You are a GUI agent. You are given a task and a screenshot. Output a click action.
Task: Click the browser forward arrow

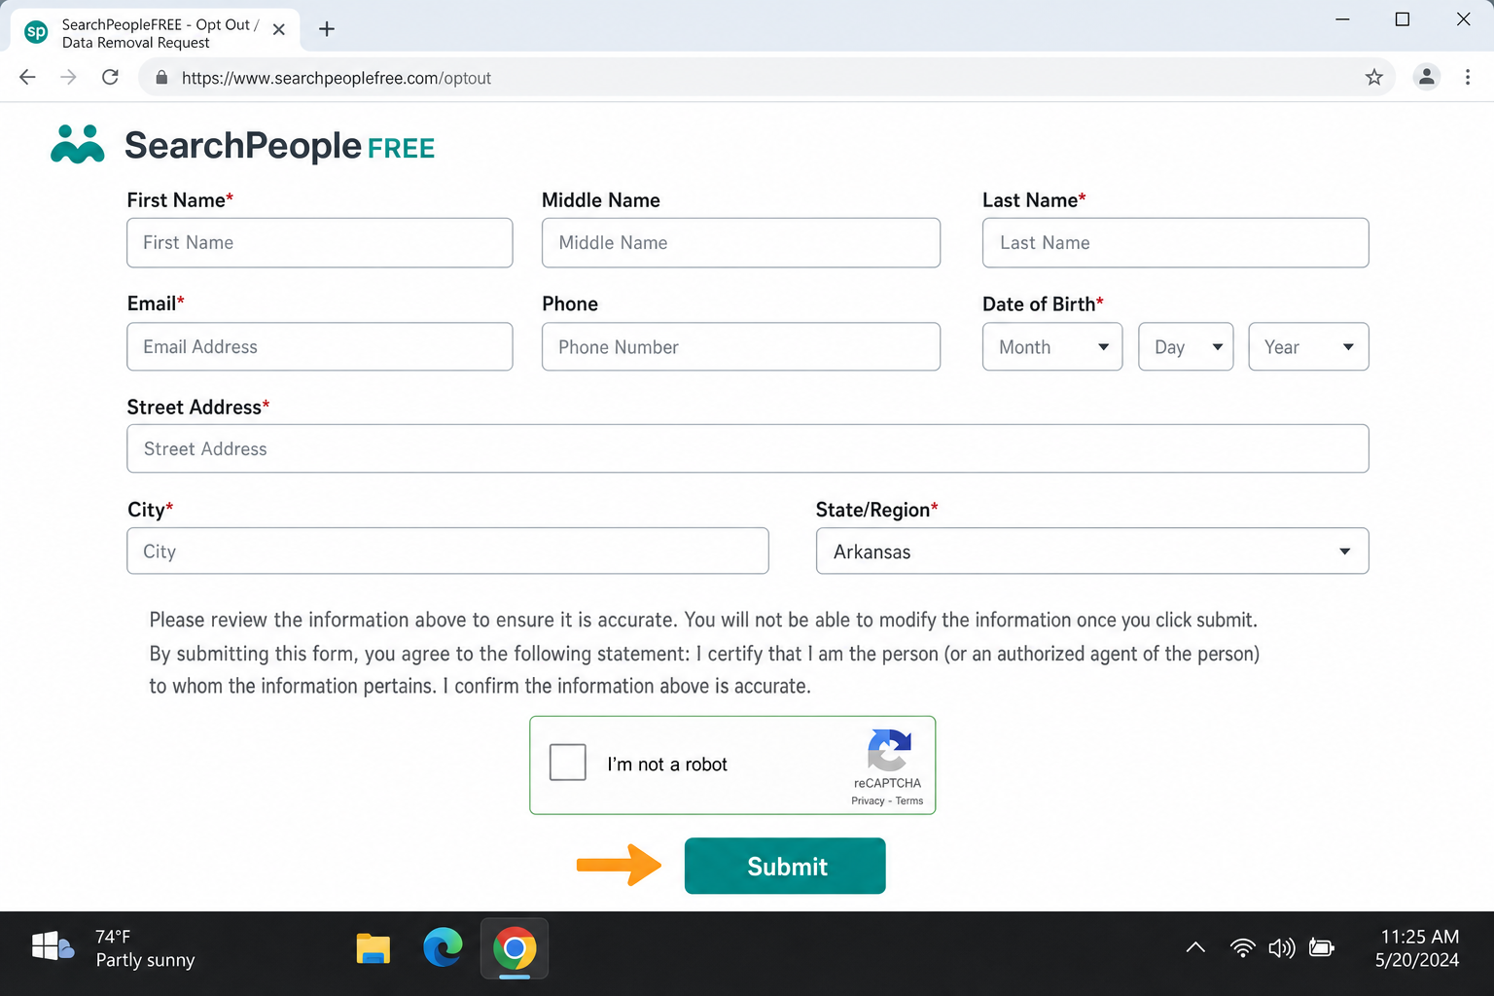pyautogui.click(x=68, y=77)
